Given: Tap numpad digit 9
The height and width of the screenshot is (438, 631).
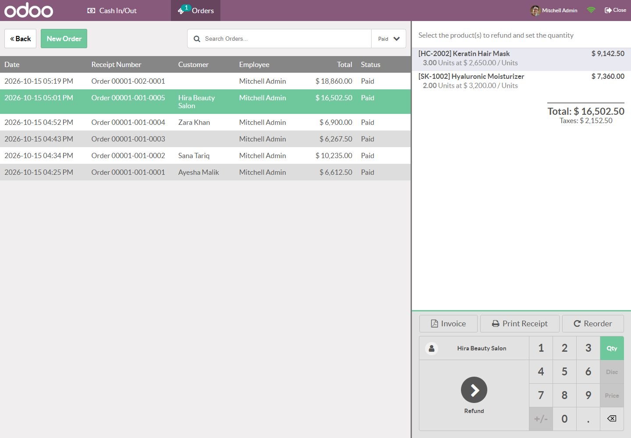Looking at the screenshot, I should click(x=588, y=396).
